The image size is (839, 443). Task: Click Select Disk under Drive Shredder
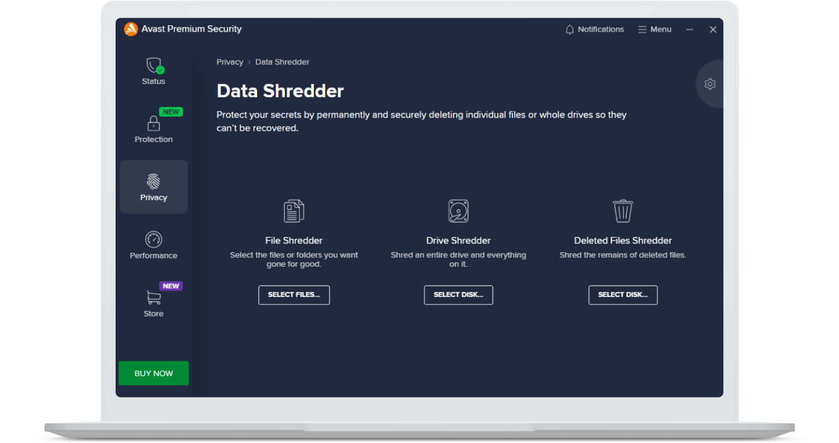pyautogui.click(x=459, y=295)
